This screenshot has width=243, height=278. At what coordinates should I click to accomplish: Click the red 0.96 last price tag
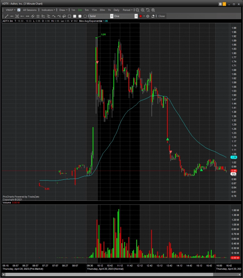234,171
